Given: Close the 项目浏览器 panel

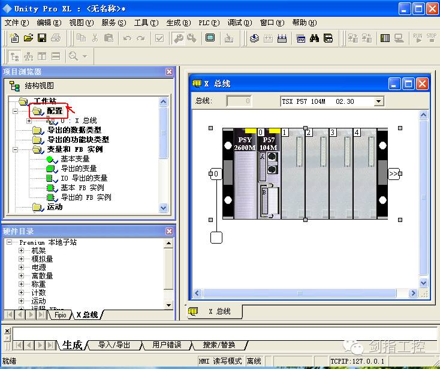Looking at the screenshot, I should click(169, 71).
